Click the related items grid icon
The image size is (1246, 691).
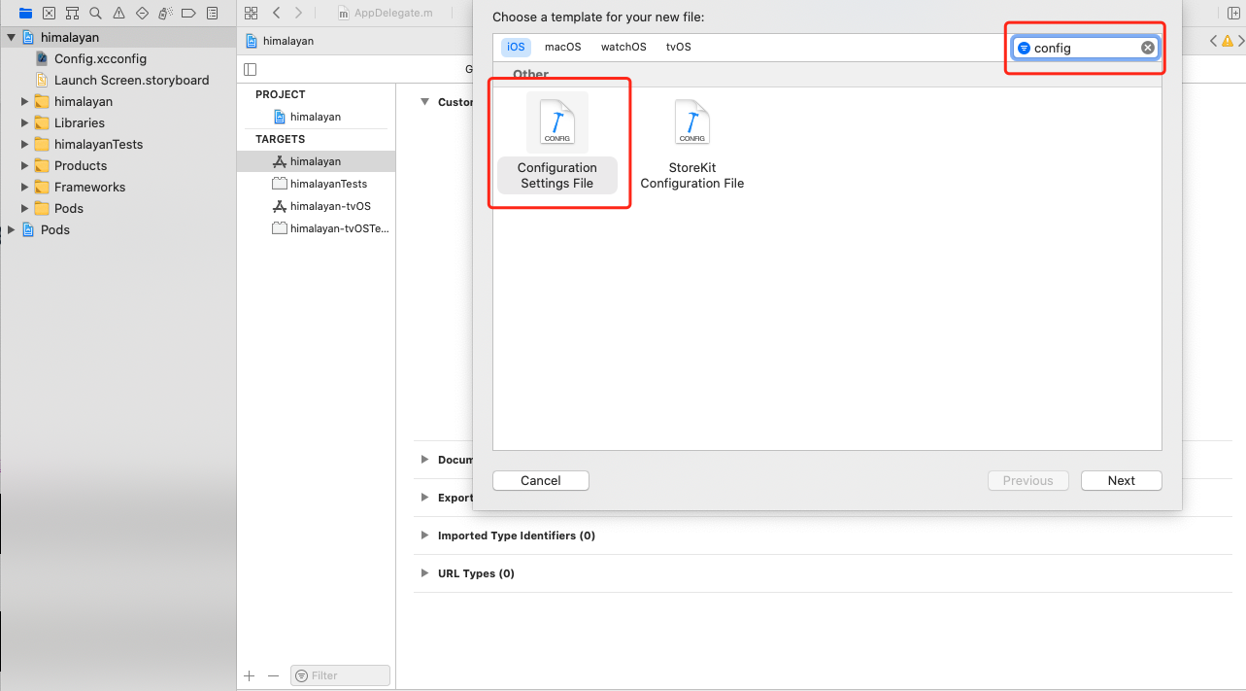[x=252, y=13]
